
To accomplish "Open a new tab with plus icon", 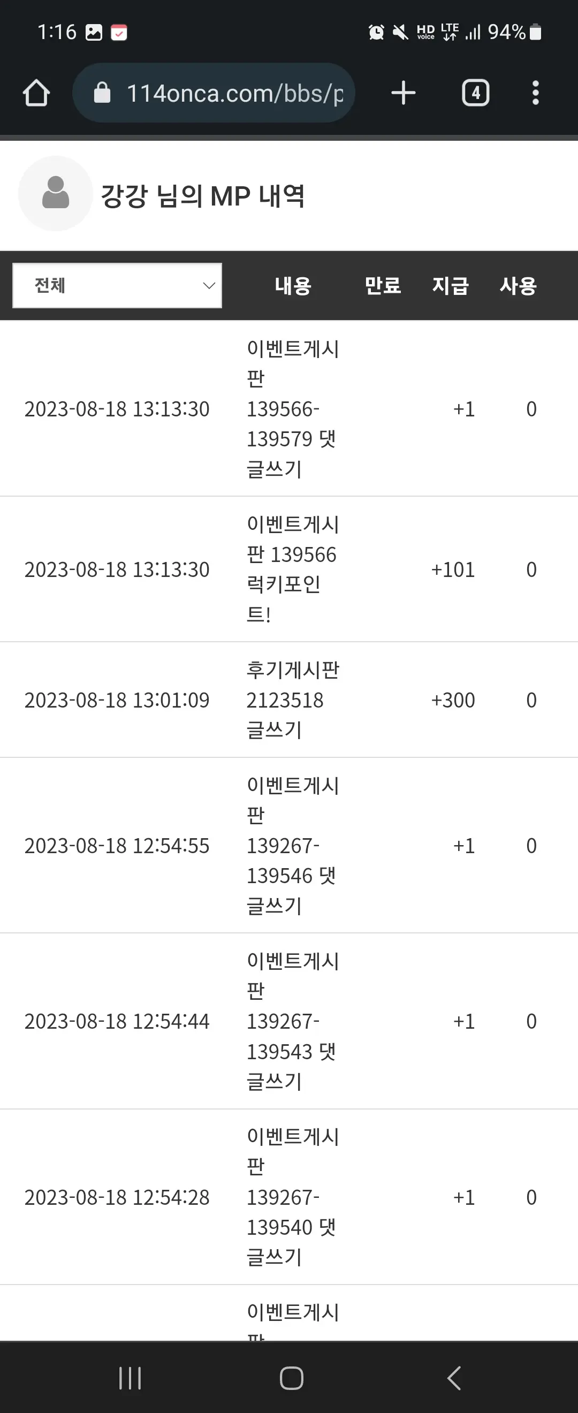I will tap(403, 93).
